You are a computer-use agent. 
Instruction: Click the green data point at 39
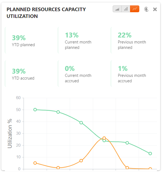pyautogui.click(x=81, y=123)
